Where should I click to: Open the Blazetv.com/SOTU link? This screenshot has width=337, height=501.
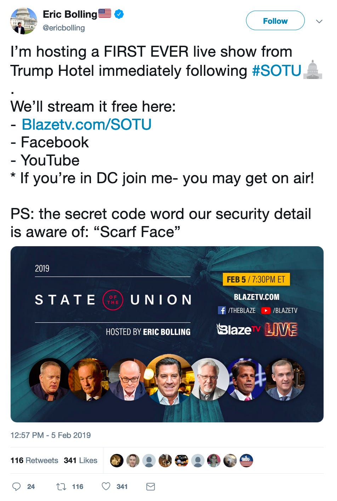click(86, 125)
